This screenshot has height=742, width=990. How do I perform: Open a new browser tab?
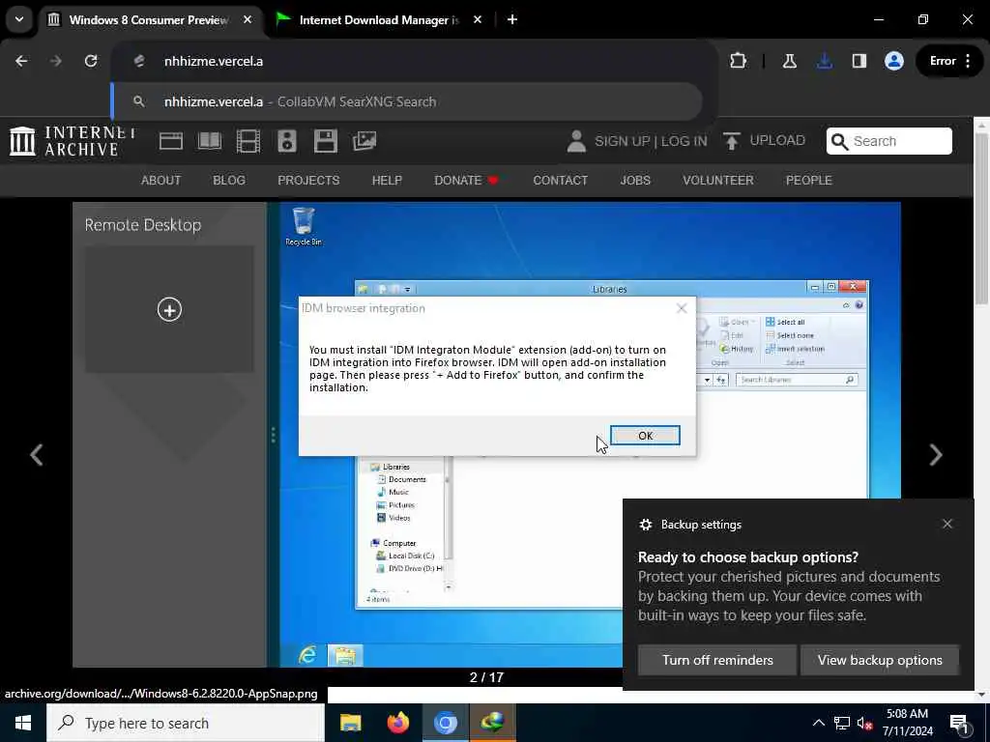tap(512, 19)
